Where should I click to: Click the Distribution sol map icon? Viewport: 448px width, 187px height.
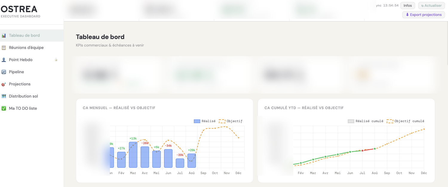pos(4,96)
